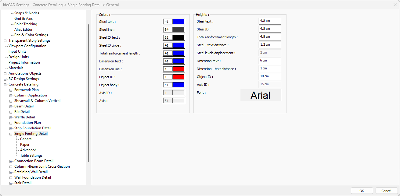Expand the Retaining Wall Detail node
Viewport: 400px width, 196px height.
[11, 172]
